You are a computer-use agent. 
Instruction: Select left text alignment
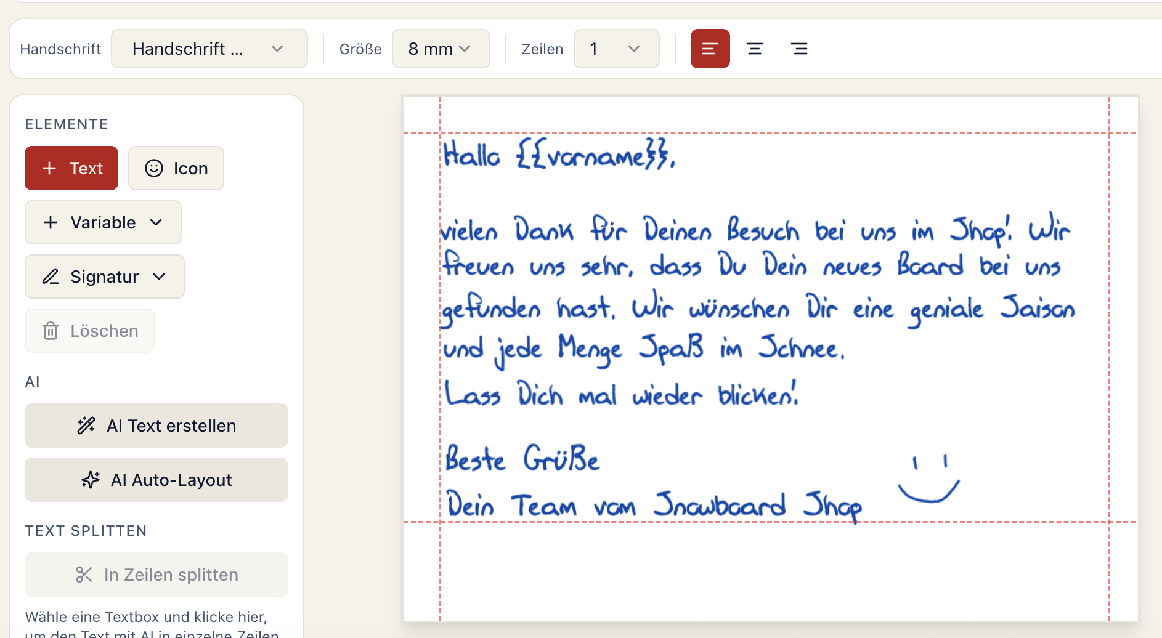710,49
